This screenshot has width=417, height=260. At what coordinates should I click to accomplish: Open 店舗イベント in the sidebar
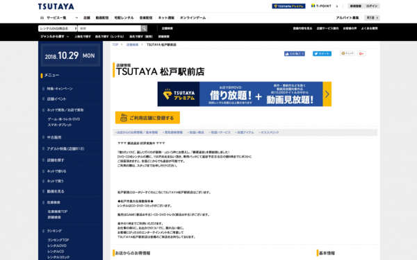56,99
